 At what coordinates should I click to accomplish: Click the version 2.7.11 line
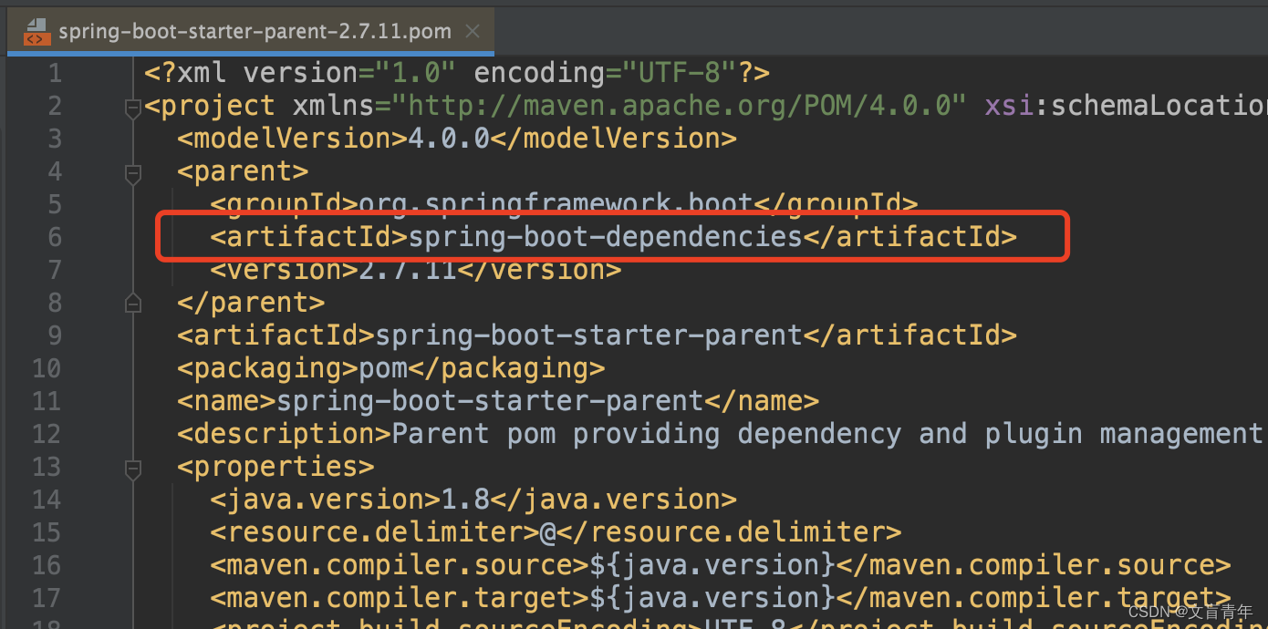click(416, 270)
